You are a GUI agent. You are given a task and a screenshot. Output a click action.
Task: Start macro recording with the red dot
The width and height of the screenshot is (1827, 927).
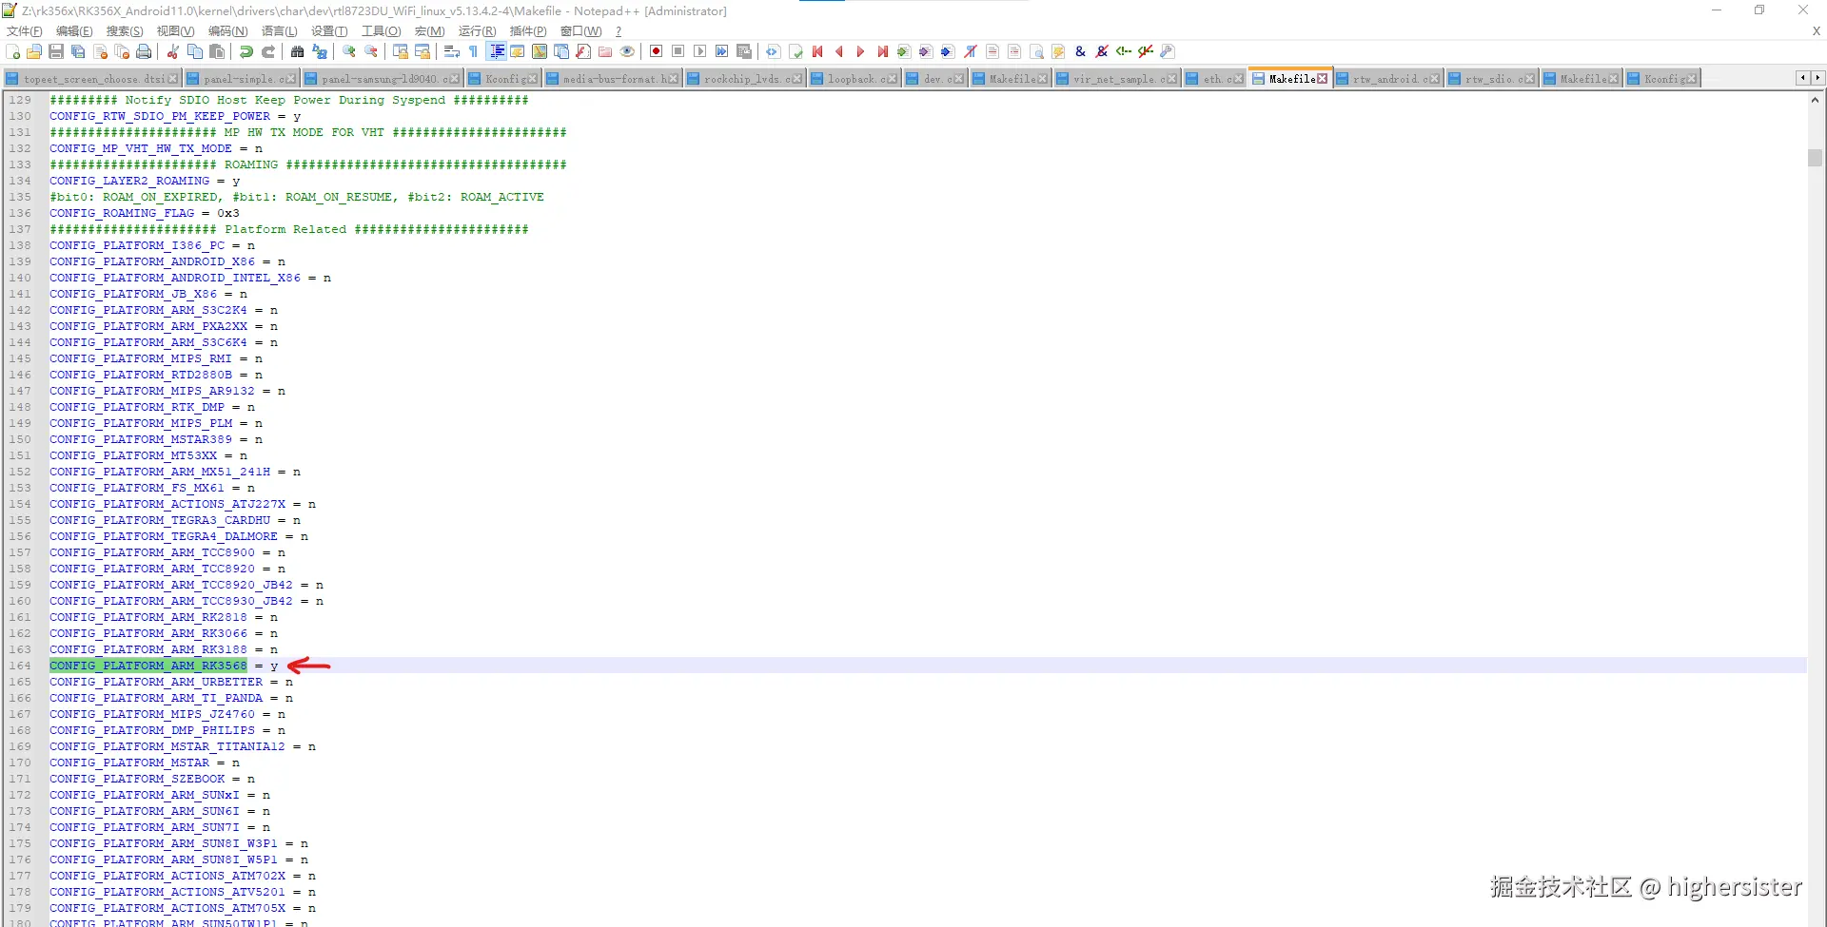(x=656, y=51)
